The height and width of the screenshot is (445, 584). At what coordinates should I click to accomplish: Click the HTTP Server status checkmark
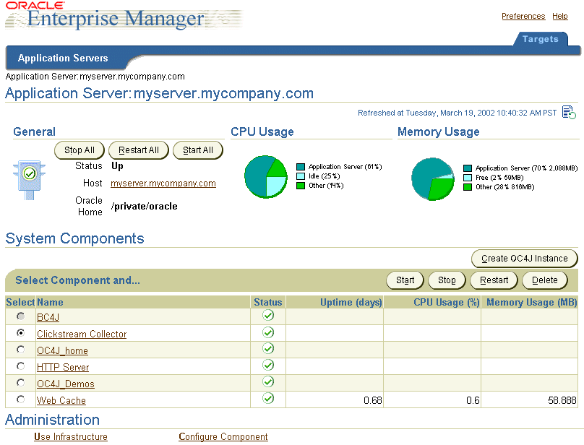click(x=268, y=365)
